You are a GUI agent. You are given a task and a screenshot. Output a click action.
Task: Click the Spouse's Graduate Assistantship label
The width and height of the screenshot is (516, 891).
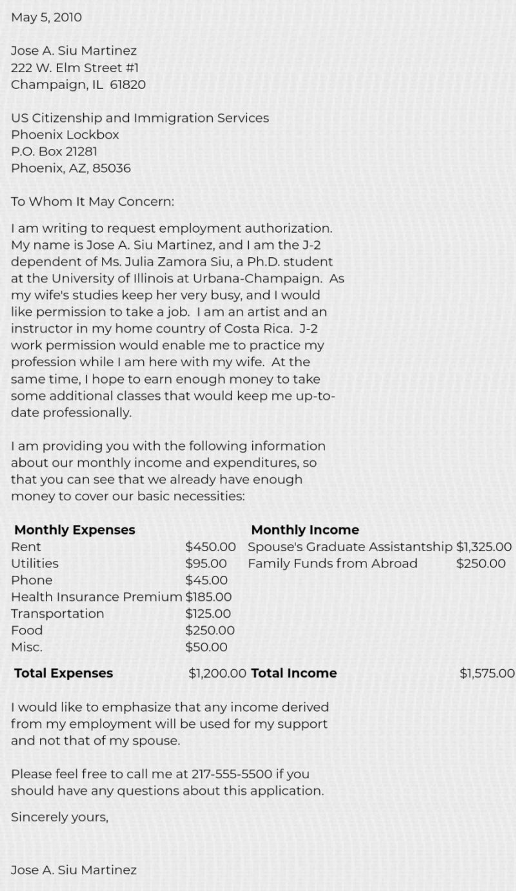pos(350,547)
